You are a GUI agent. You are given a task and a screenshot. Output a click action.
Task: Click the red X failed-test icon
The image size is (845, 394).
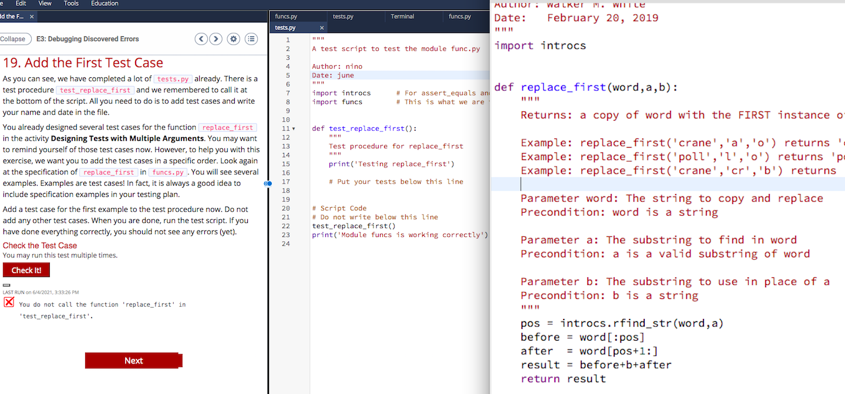pos(9,303)
